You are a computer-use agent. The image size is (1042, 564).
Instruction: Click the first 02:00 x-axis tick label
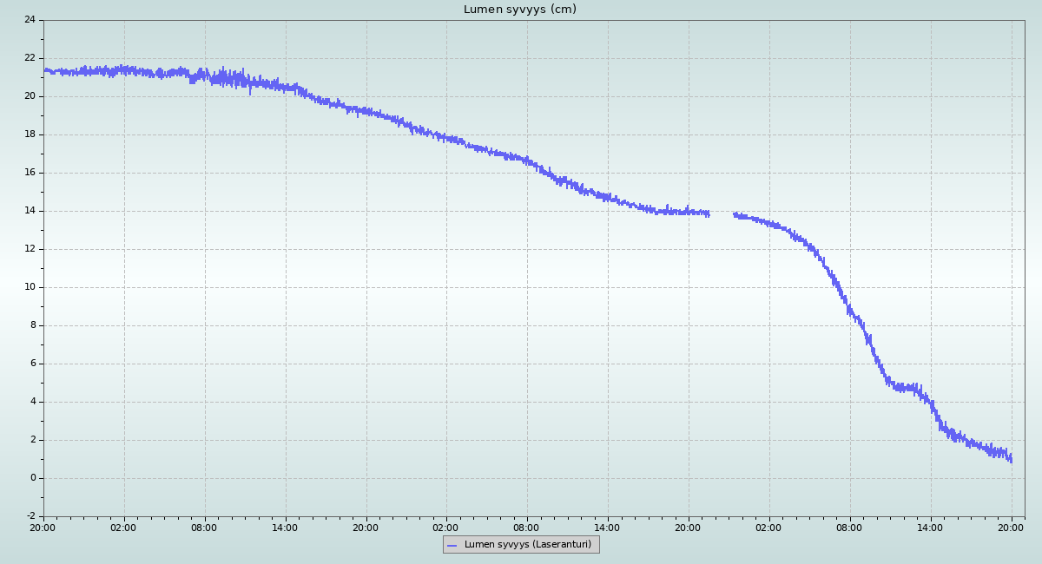[x=123, y=527]
